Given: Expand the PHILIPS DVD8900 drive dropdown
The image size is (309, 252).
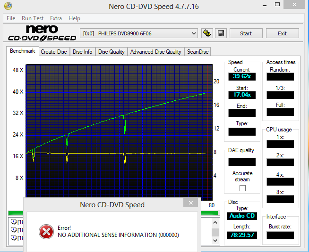Looking at the screenshot, I should coord(194,33).
